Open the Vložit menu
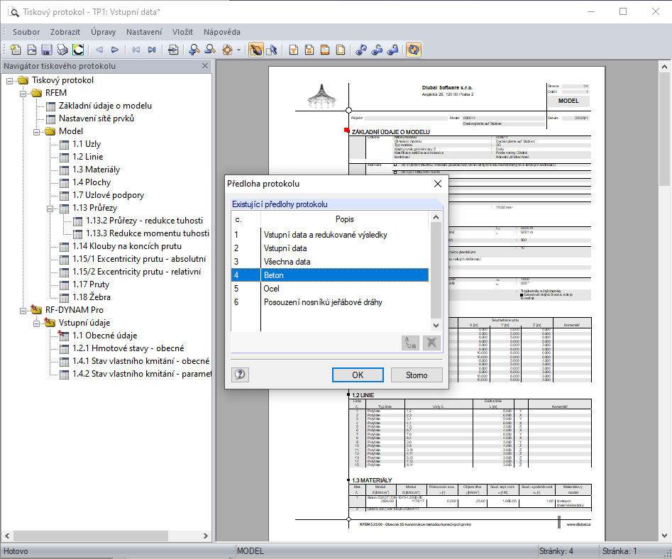672x559 pixels. point(182,32)
